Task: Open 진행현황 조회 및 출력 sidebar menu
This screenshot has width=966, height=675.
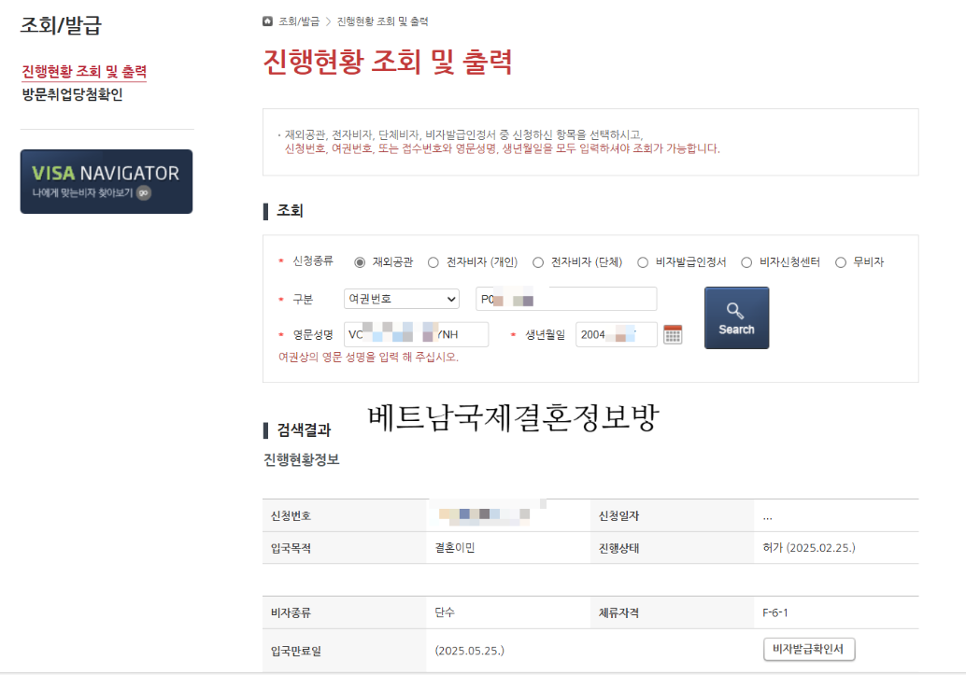Action: (84, 72)
